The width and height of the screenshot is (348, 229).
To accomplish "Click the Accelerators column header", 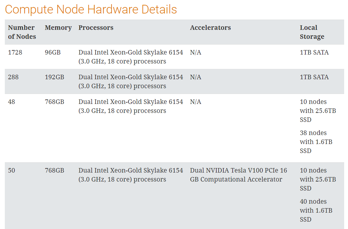I will [210, 28].
